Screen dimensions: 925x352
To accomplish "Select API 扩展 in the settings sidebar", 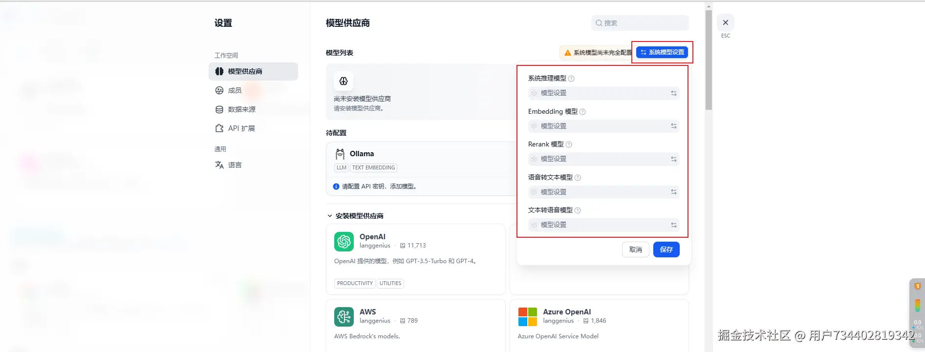I will [x=253, y=128].
